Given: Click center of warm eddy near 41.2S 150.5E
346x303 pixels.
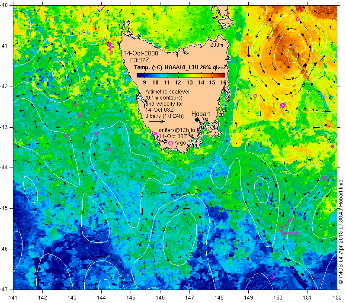Looking at the screenshot, I should [293, 54].
